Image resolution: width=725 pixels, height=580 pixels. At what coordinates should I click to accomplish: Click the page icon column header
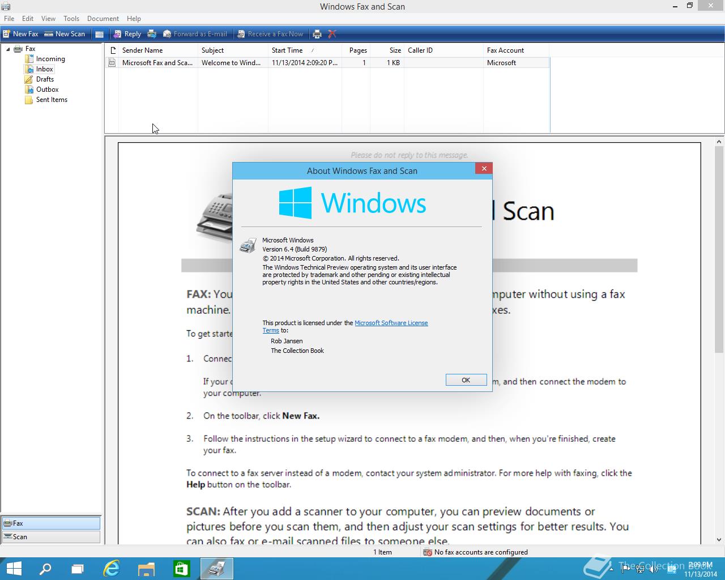(x=112, y=50)
